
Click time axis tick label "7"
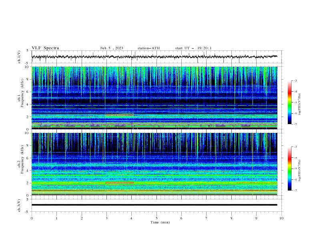coord(207,218)
